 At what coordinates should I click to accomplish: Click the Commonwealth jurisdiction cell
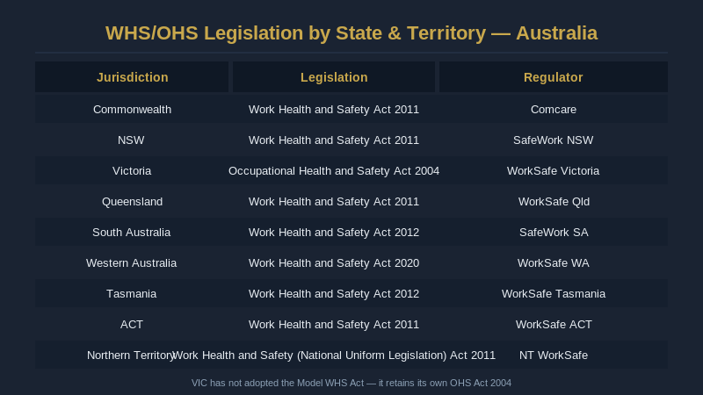click(x=132, y=109)
